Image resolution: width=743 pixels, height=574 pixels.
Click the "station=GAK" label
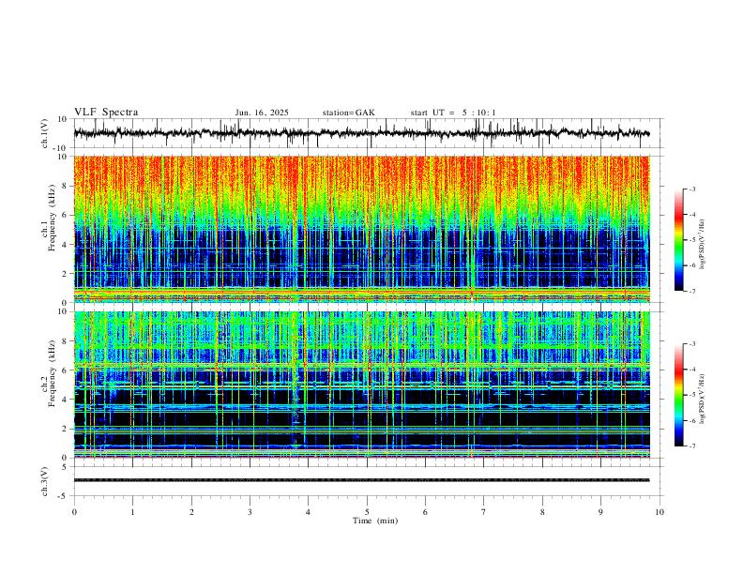(349, 113)
